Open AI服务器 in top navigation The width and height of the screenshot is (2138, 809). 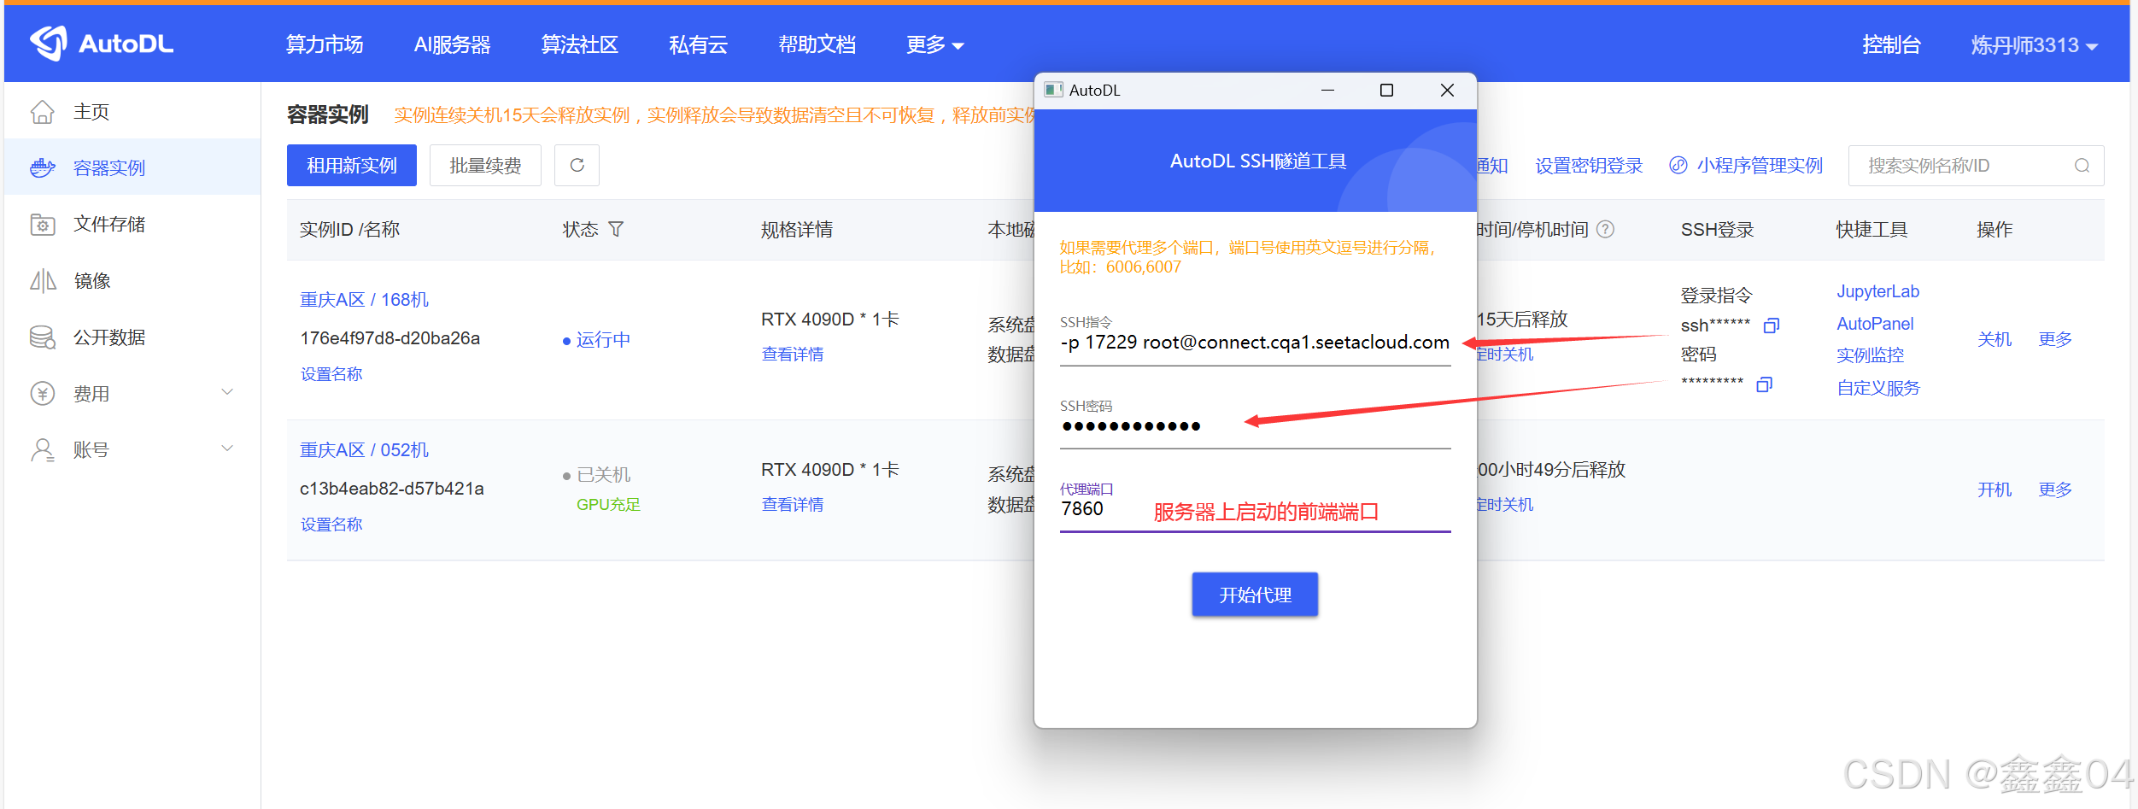452,44
